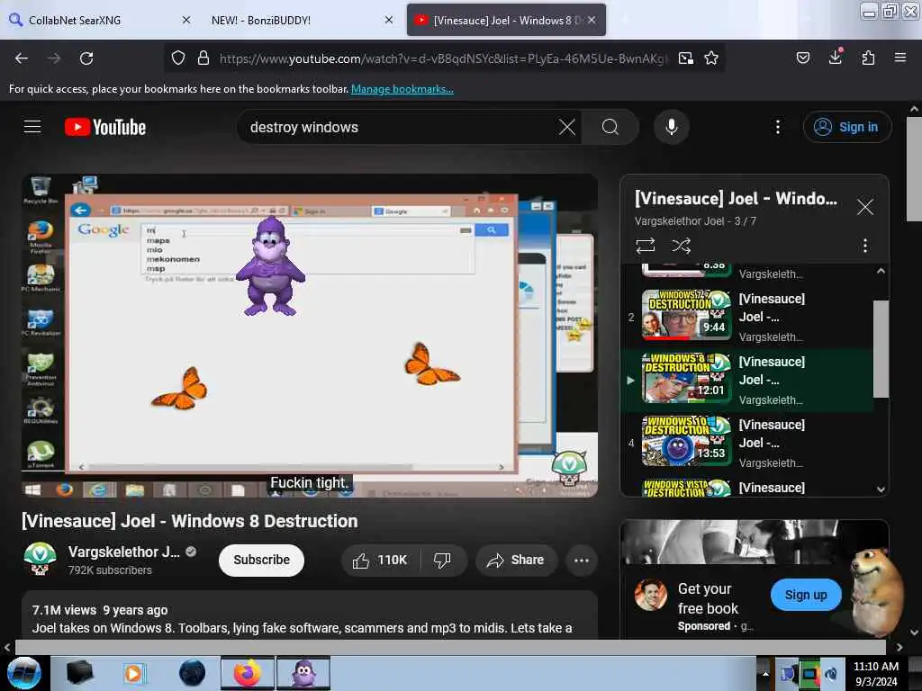Save page to Pocket
Screen dimensions: 922x691
(x=802, y=58)
